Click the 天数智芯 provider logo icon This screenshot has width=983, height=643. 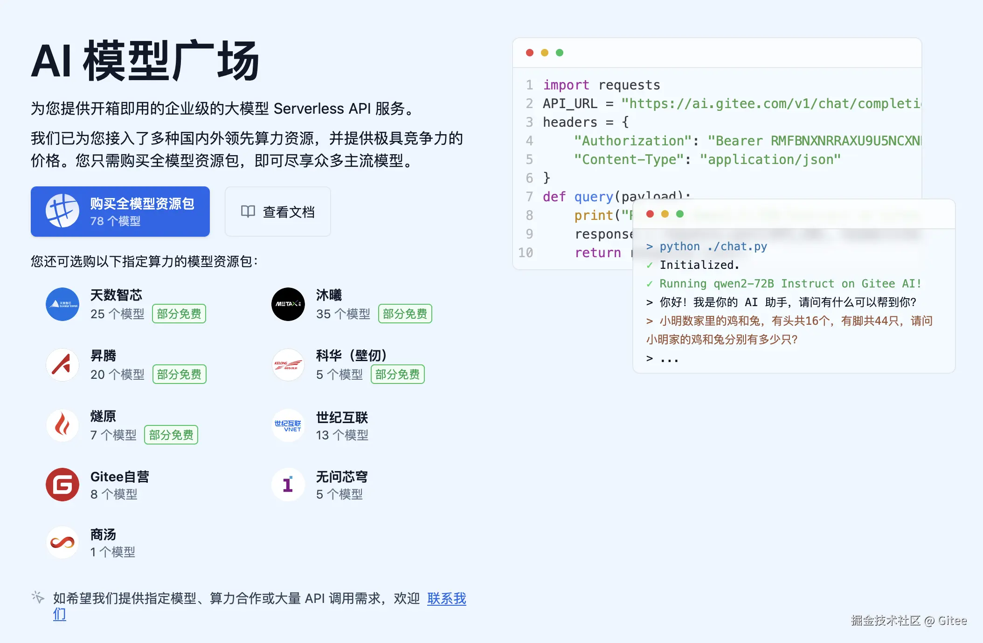pos(62,304)
